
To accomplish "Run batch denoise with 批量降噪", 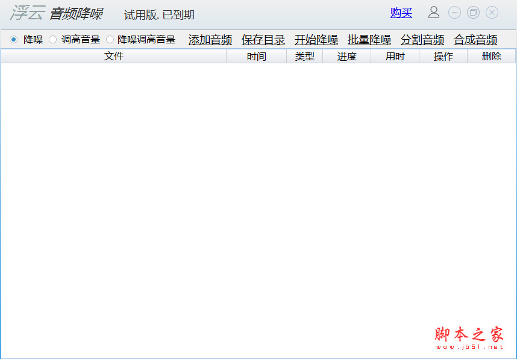I will tap(369, 40).
